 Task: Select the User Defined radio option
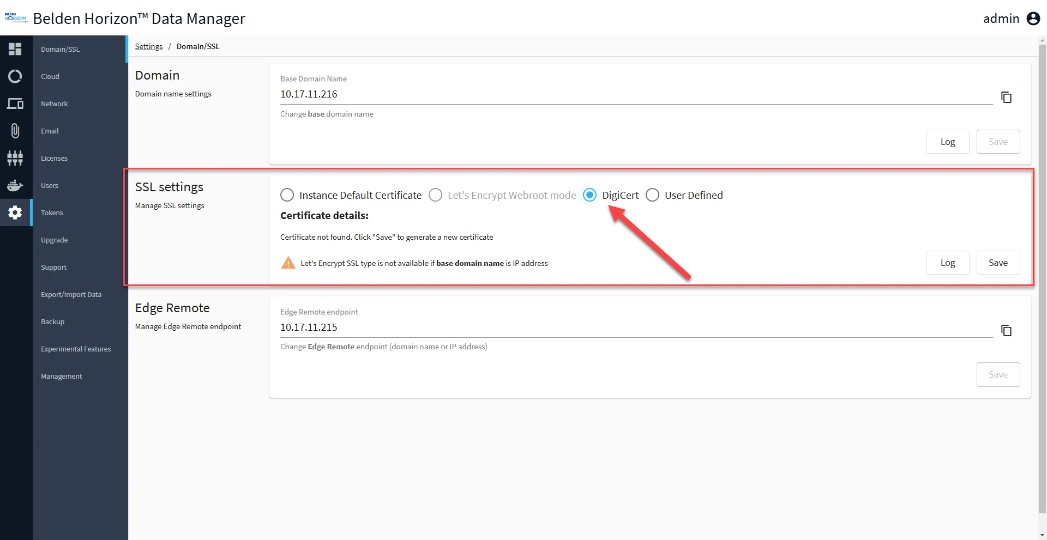point(652,195)
